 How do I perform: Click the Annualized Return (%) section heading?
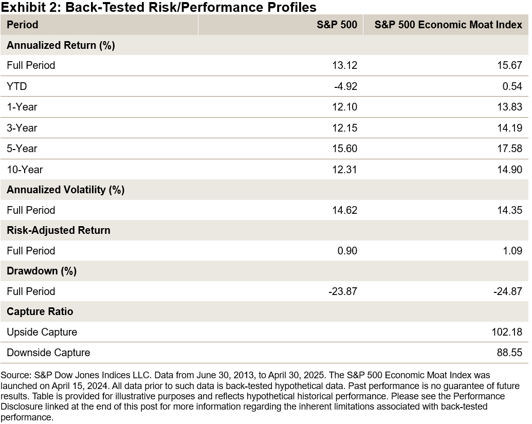[x=61, y=45]
